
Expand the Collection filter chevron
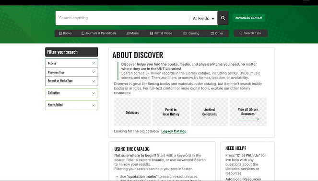pyautogui.click(x=94, y=93)
